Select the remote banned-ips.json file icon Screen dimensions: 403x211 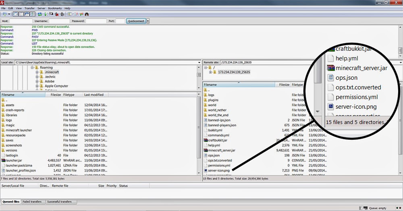point(206,120)
